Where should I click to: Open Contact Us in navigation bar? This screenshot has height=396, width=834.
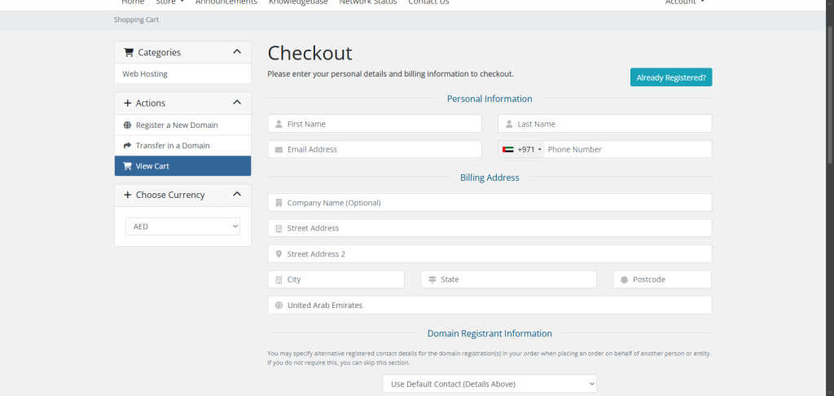click(x=428, y=2)
